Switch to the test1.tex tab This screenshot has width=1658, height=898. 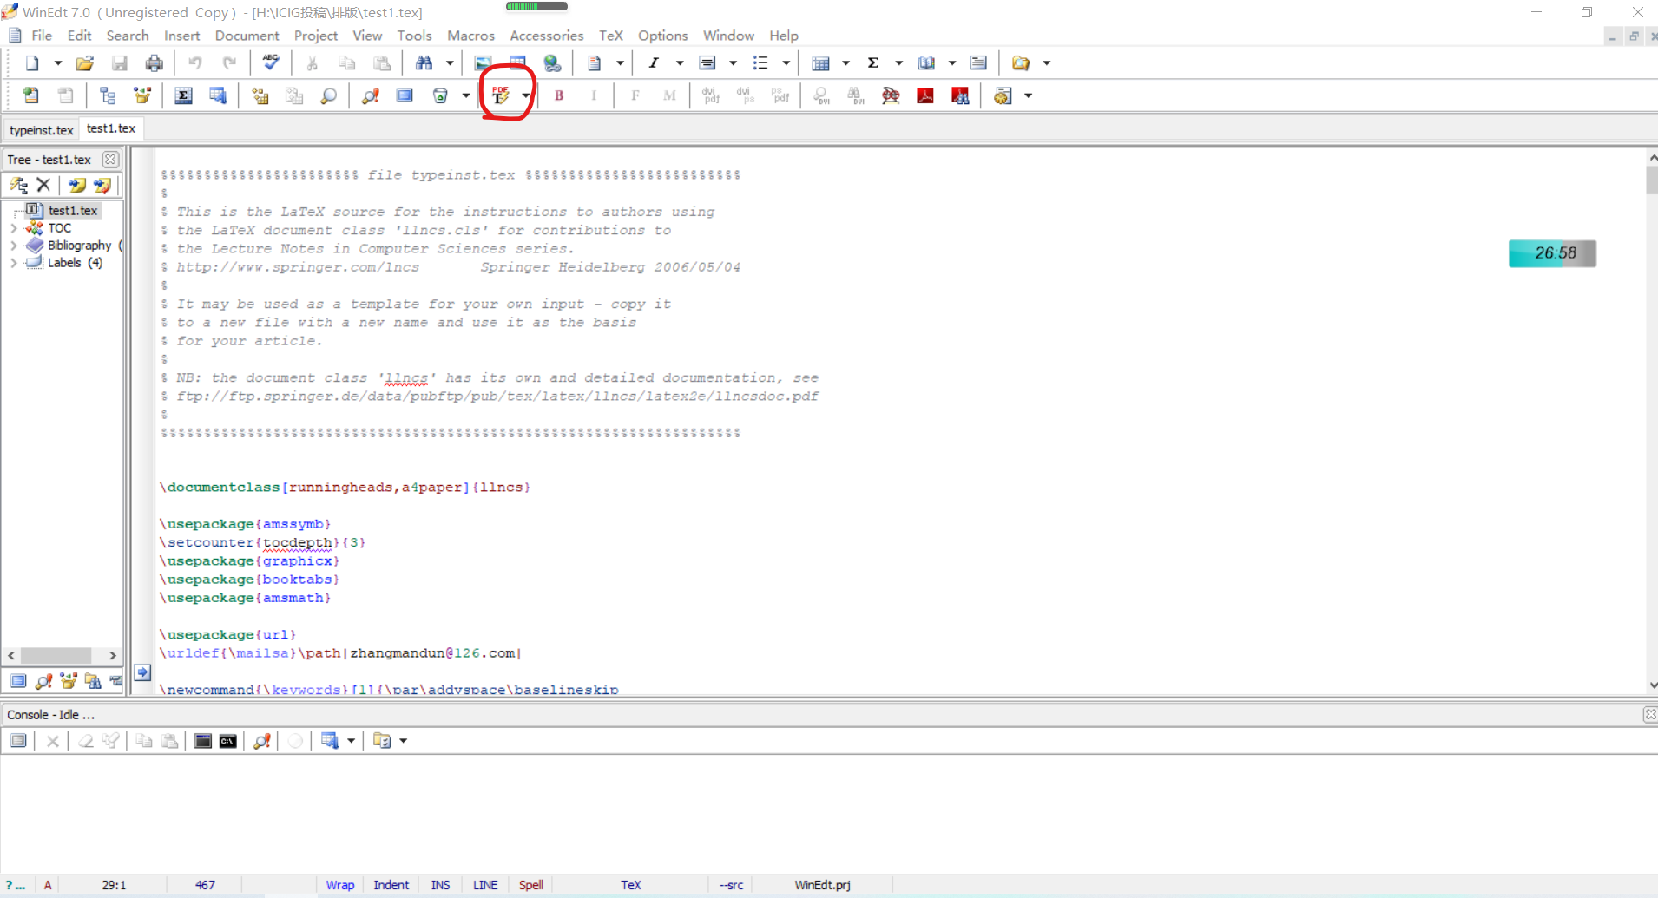[x=111, y=128]
